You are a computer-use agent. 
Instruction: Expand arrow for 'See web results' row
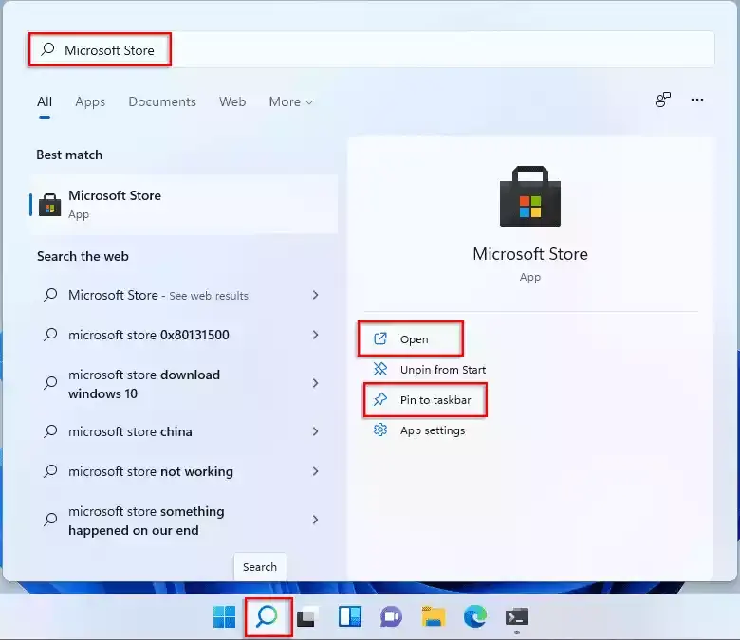pyautogui.click(x=315, y=295)
